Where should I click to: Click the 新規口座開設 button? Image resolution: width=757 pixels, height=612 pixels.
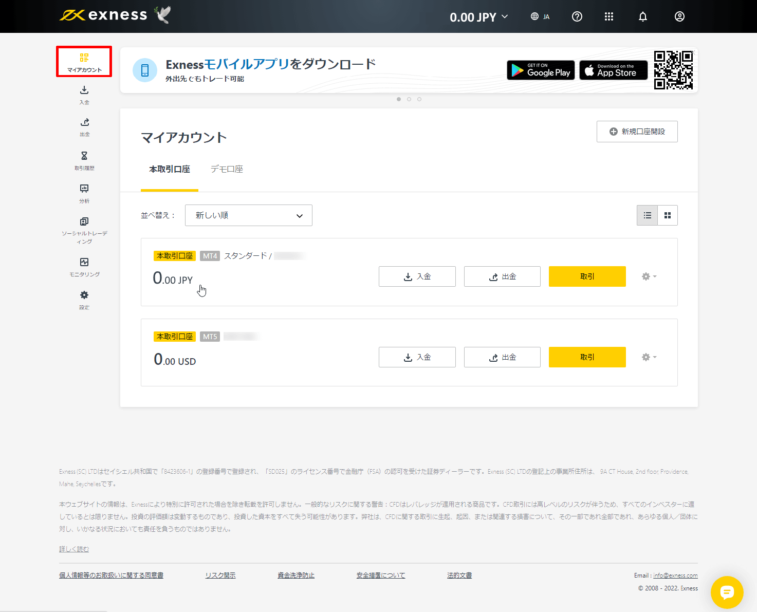click(637, 132)
